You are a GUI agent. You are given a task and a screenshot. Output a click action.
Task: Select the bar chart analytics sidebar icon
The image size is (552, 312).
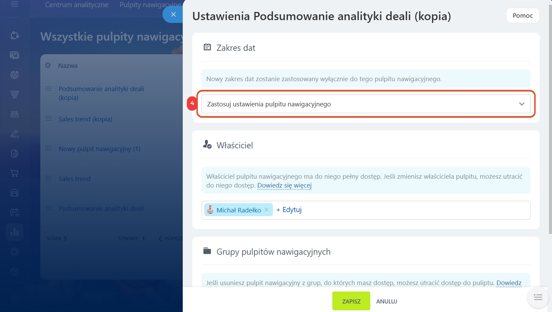click(x=14, y=232)
